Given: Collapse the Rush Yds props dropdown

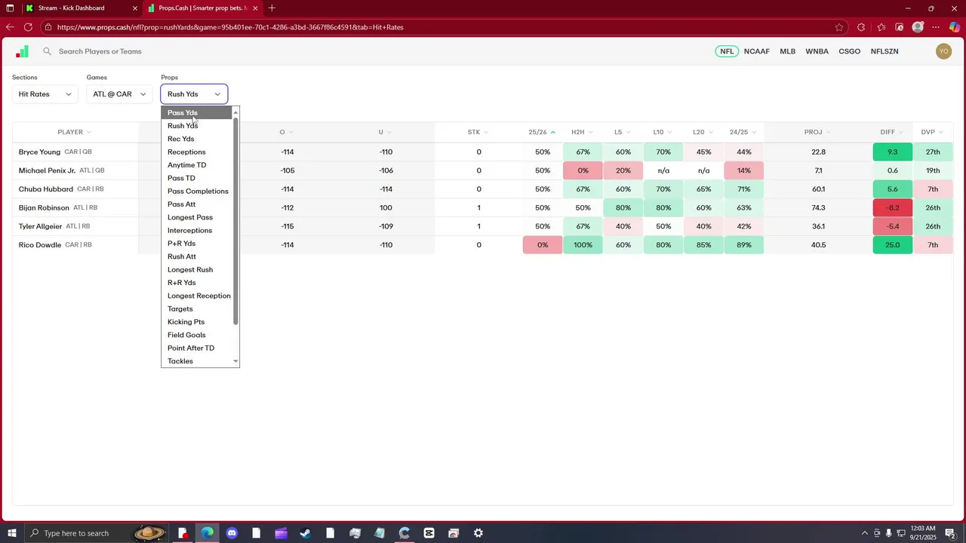Looking at the screenshot, I should click(194, 94).
